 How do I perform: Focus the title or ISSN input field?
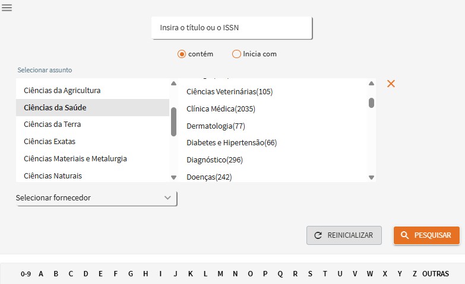tap(232, 28)
